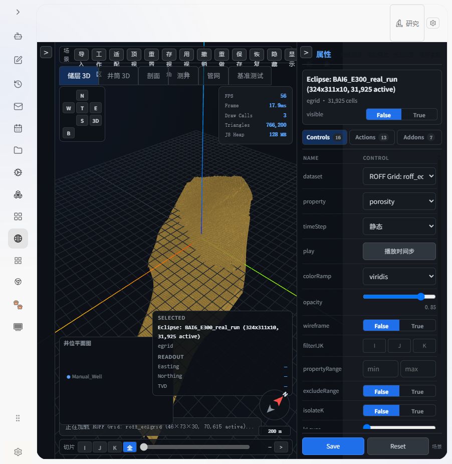Click the north compass arrow widget
This screenshot has width=452, height=464.
[x=275, y=405]
